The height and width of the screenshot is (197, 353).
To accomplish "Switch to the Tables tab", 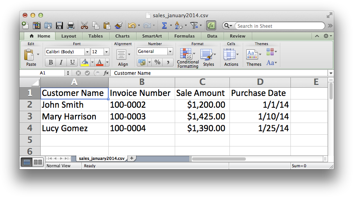I will (x=95, y=36).
